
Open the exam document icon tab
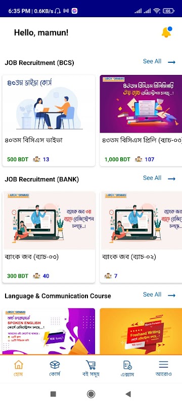(127, 364)
